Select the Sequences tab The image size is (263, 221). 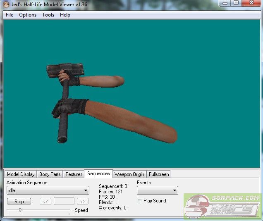[x=98, y=173]
